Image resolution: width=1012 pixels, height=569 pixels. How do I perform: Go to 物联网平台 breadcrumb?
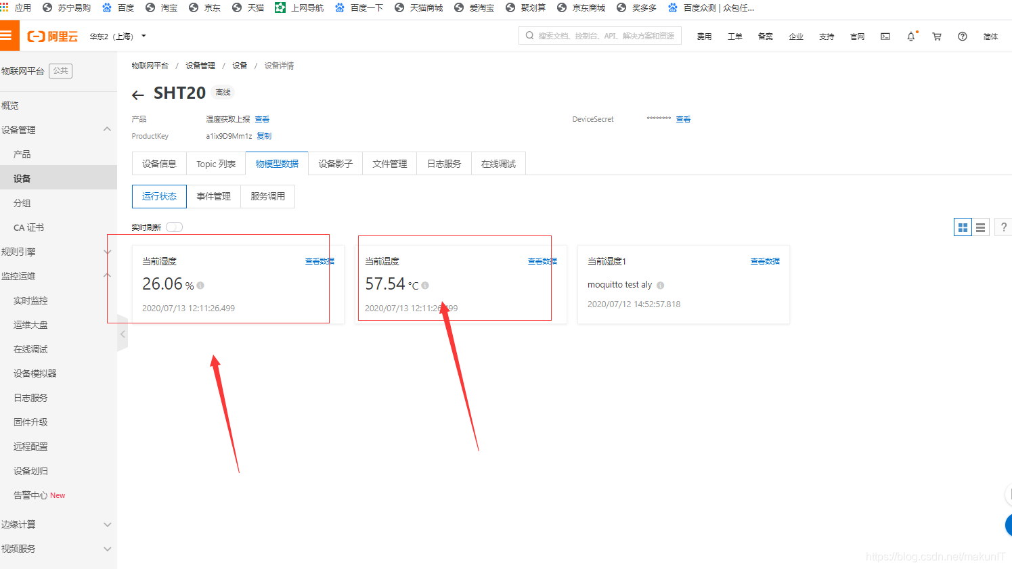point(150,66)
